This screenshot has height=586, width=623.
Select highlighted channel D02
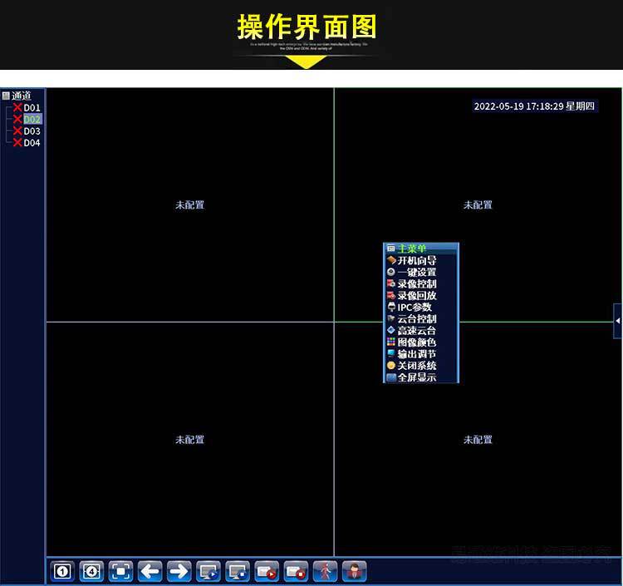(x=32, y=119)
